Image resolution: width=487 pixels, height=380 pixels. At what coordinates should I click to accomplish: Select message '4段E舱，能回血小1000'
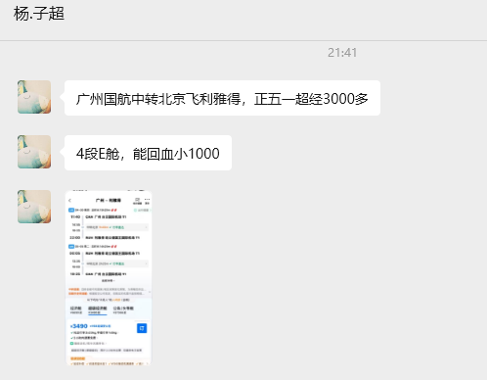tap(148, 153)
